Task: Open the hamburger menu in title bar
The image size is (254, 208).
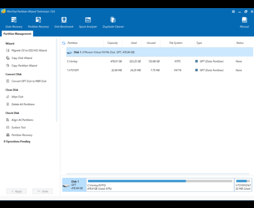Action: point(233,12)
